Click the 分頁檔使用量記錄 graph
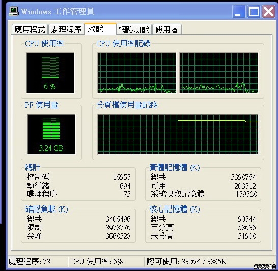 tap(178, 134)
